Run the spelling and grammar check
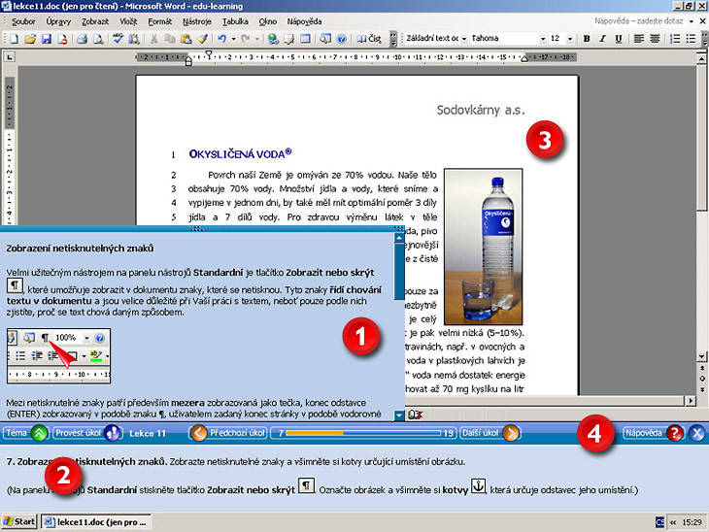Image resolution: width=709 pixels, height=532 pixels. pos(118,39)
